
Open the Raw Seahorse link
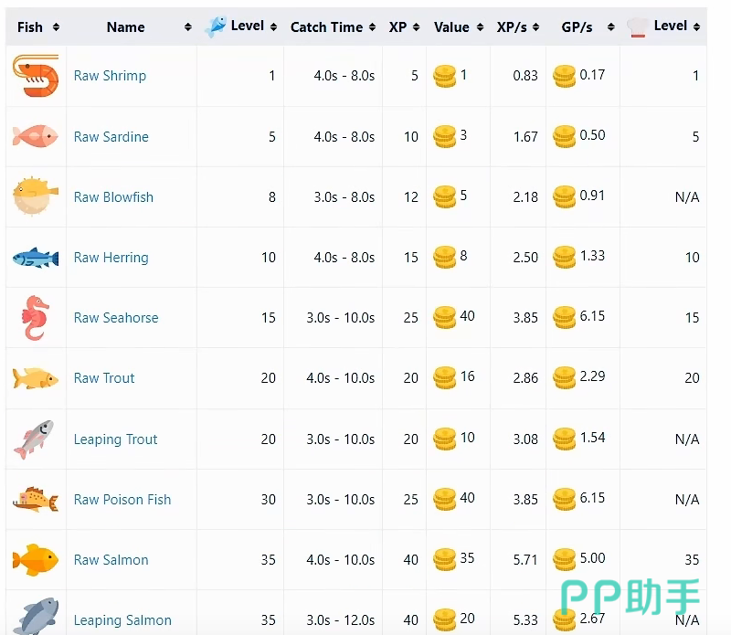click(x=116, y=318)
